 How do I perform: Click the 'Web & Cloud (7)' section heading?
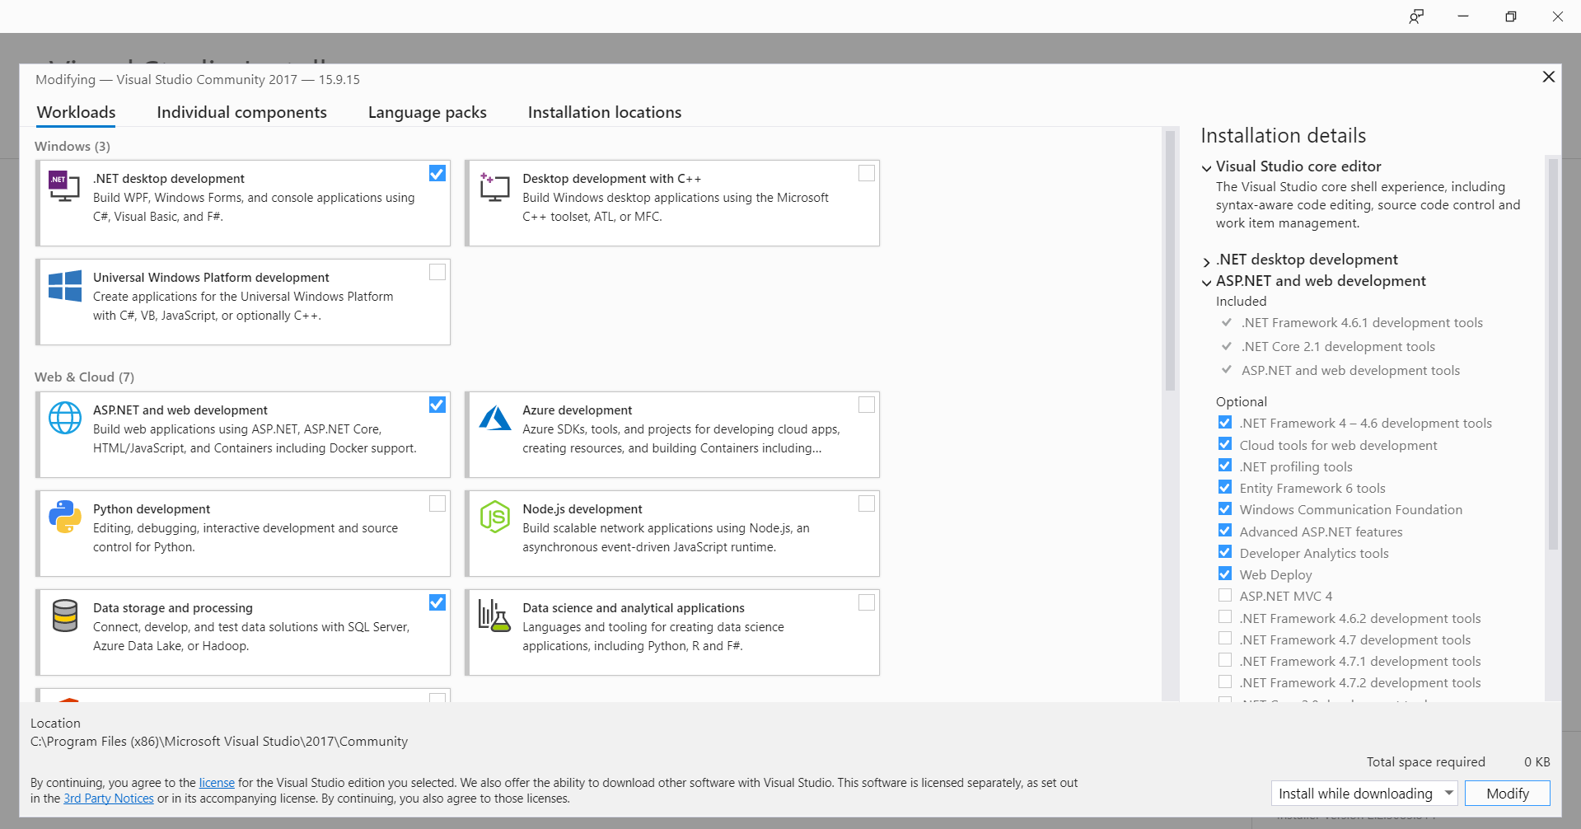pyautogui.click(x=84, y=377)
